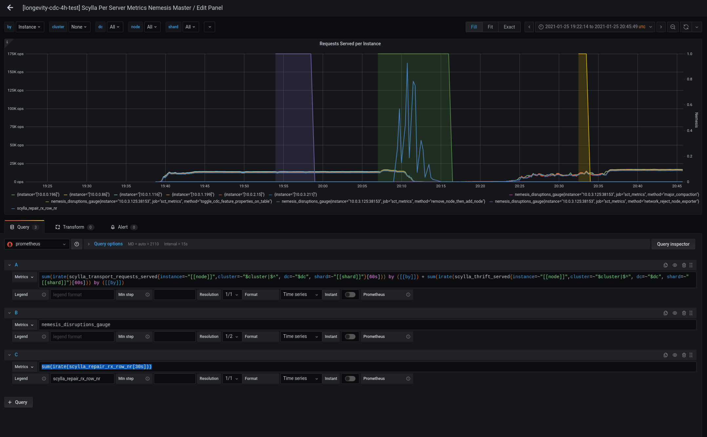Open Resolution dropdown for query B
Viewport: 707px width, 437px height.
pos(232,337)
